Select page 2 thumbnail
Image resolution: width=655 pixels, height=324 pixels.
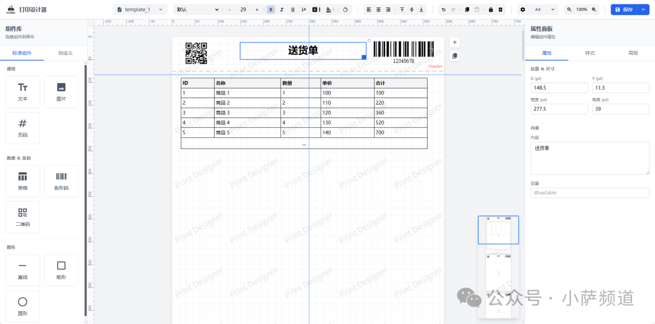499,273
